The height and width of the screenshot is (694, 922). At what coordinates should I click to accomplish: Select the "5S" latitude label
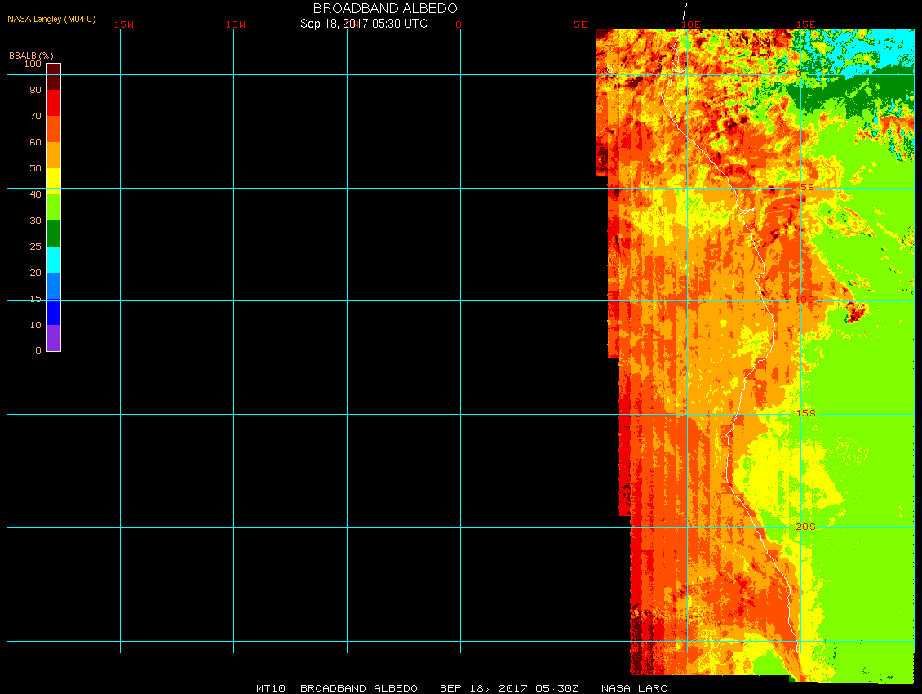tap(807, 187)
